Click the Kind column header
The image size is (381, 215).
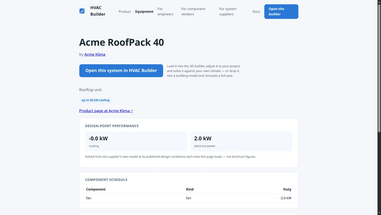click(190, 189)
